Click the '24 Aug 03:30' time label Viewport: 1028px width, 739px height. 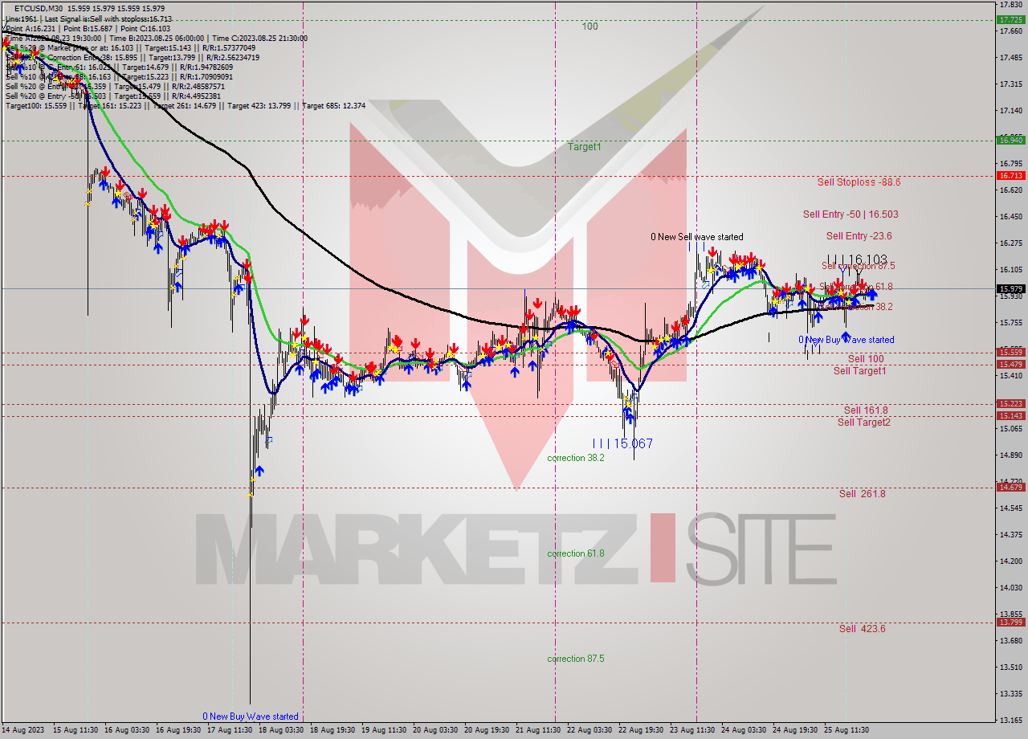pos(744,730)
